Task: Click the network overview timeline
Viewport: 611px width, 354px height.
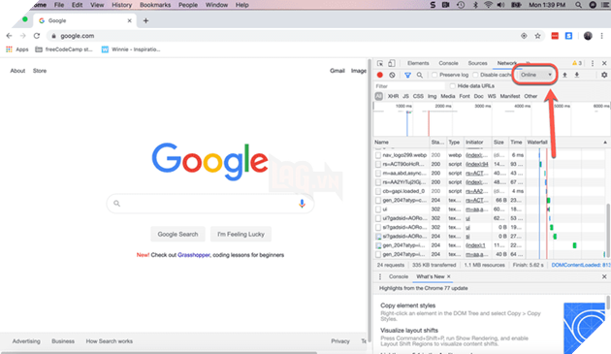Action: point(492,119)
